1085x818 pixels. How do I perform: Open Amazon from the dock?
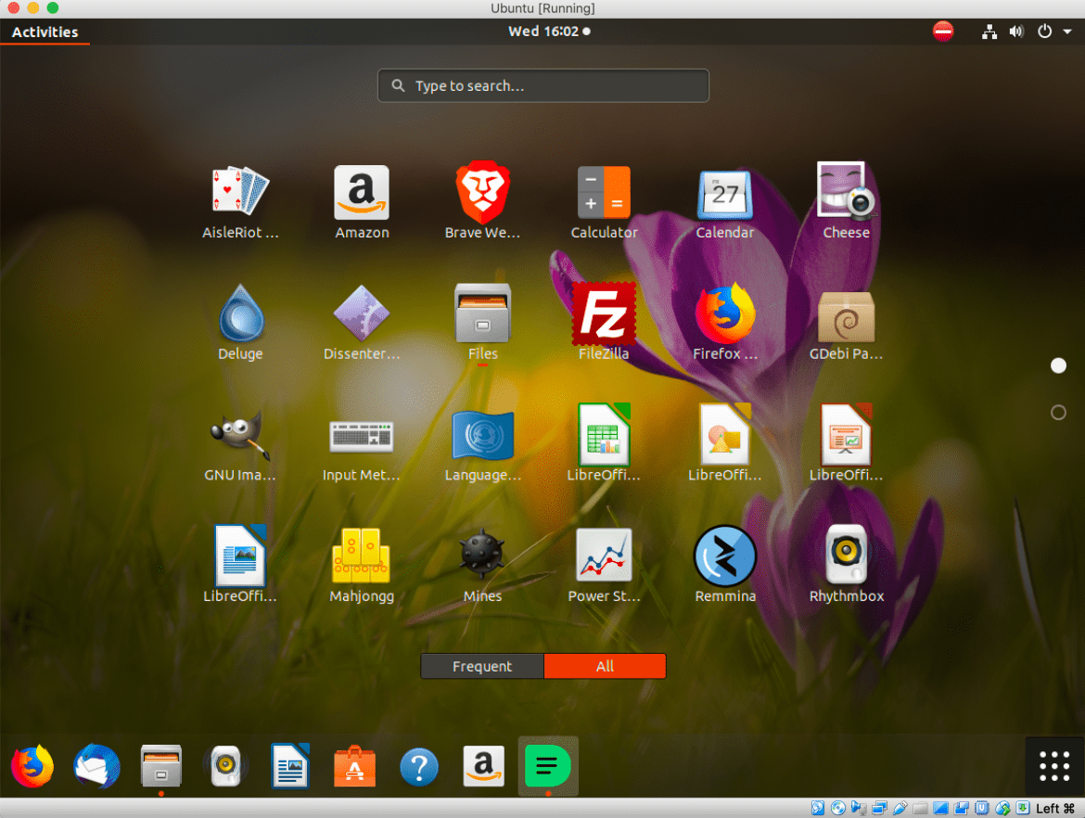(x=484, y=766)
